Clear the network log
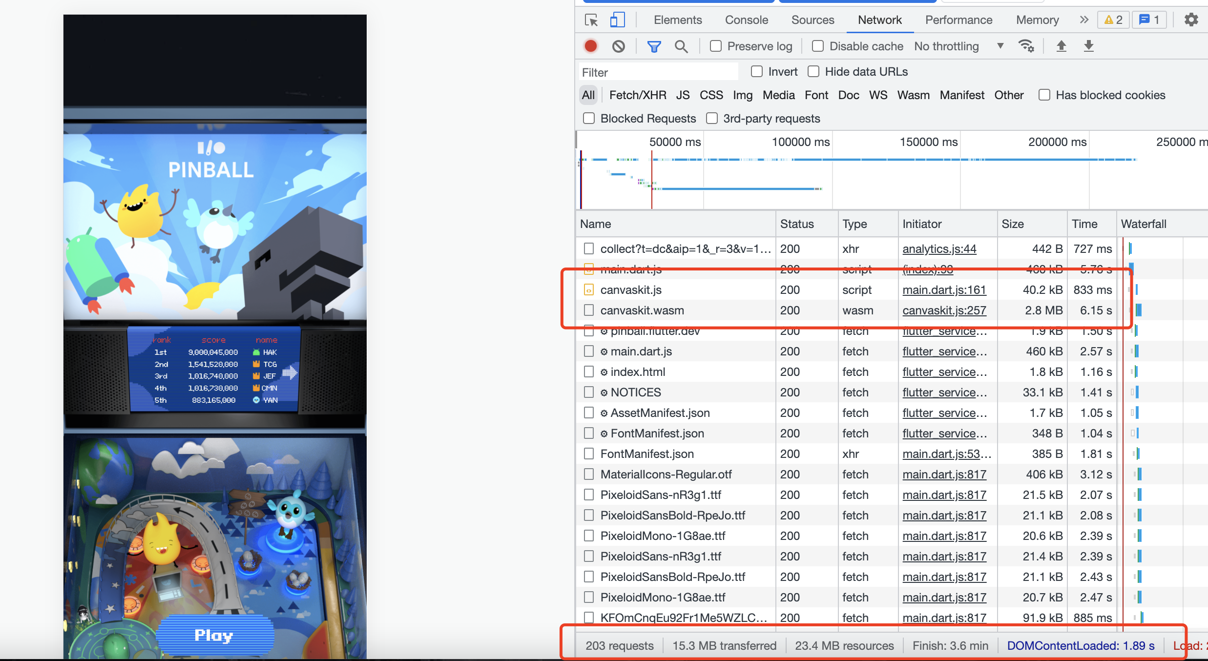Image resolution: width=1208 pixels, height=661 pixels. point(618,46)
